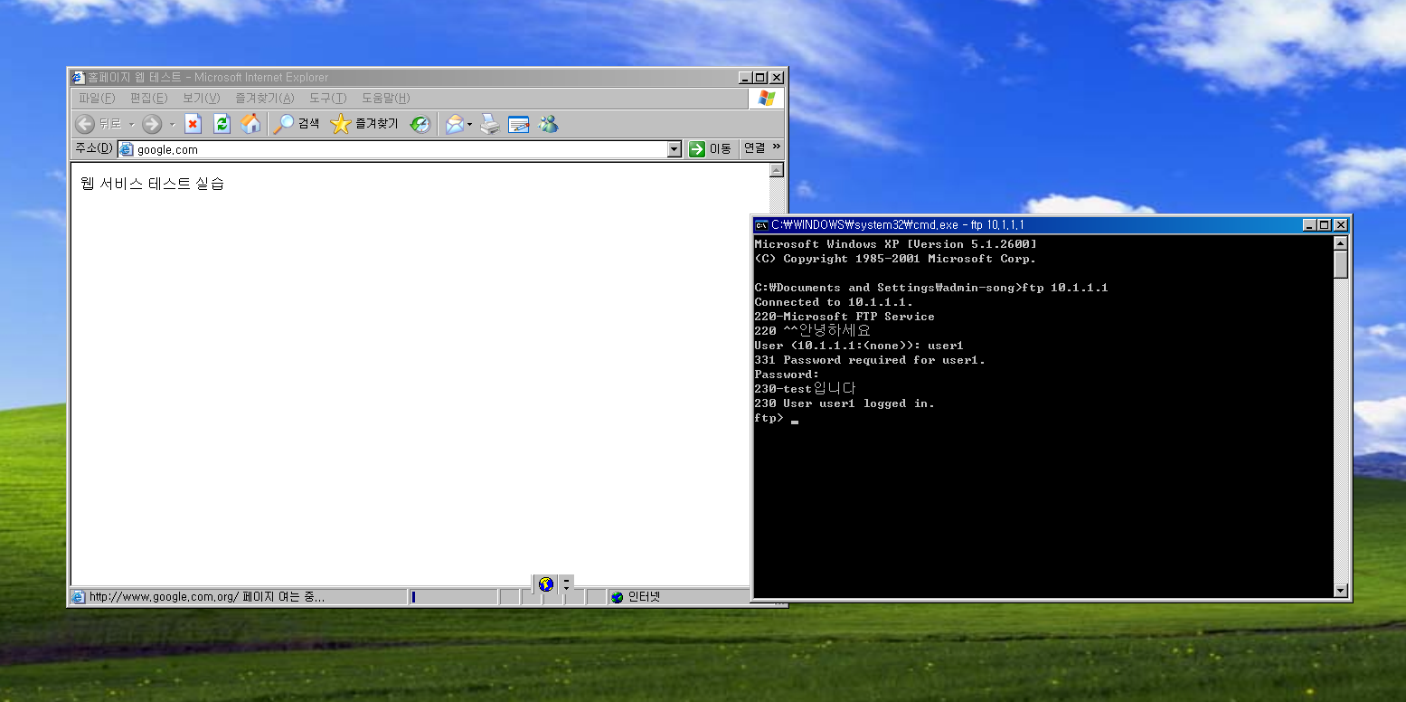Screen dimensions: 1406x702
Task: Open the Back button history dropdown arrow
Action: click(131, 124)
